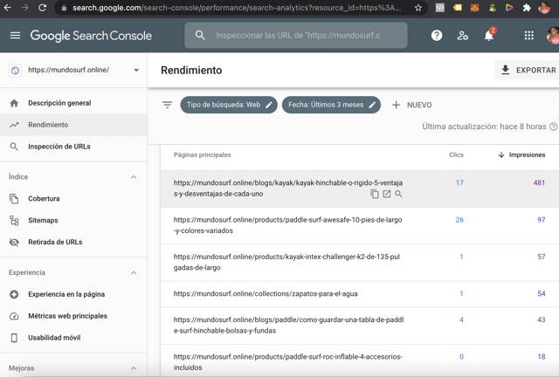The height and width of the screenshot is (377, 559).
Task: Add a new filter with NUEVO
Action: coord(411,105)
